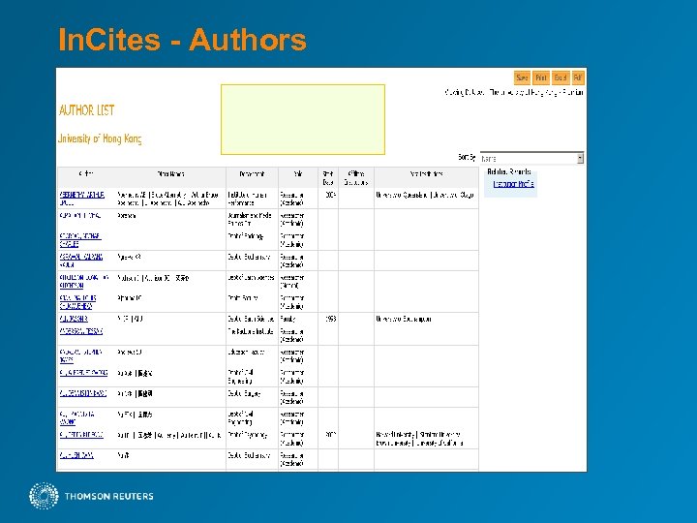
Task: Click the Pdf export button
Action: click(577, 77)
